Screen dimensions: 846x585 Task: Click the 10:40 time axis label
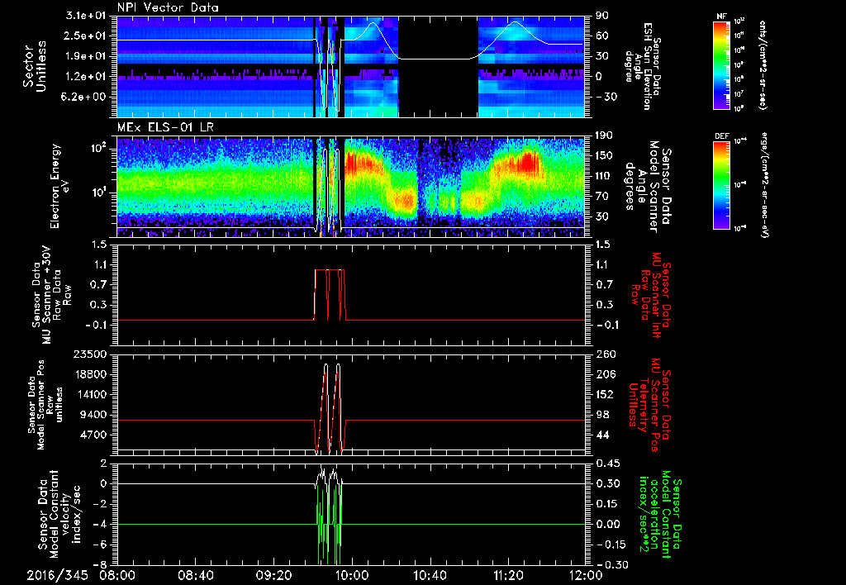[430, 575]
